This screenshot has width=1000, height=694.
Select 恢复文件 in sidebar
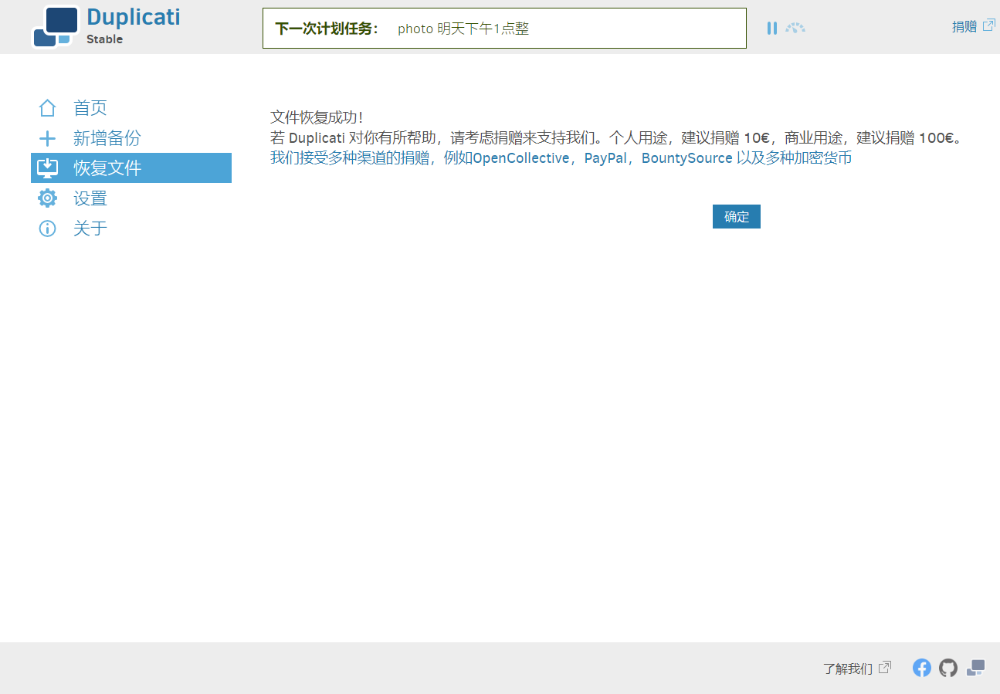(x=131, y=168)
